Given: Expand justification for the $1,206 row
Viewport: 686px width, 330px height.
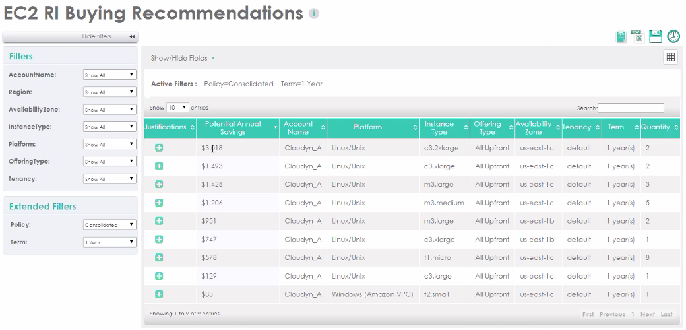Looking at the screenshot, I should 159,203.
